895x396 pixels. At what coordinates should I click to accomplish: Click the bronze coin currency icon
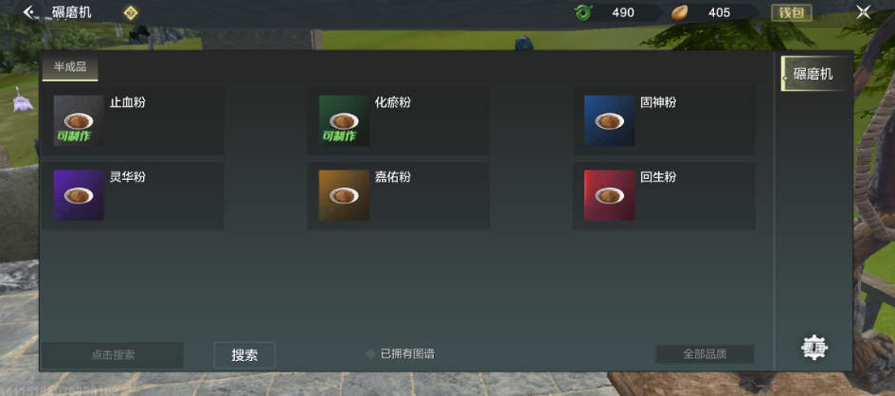[x=679, y=12]
